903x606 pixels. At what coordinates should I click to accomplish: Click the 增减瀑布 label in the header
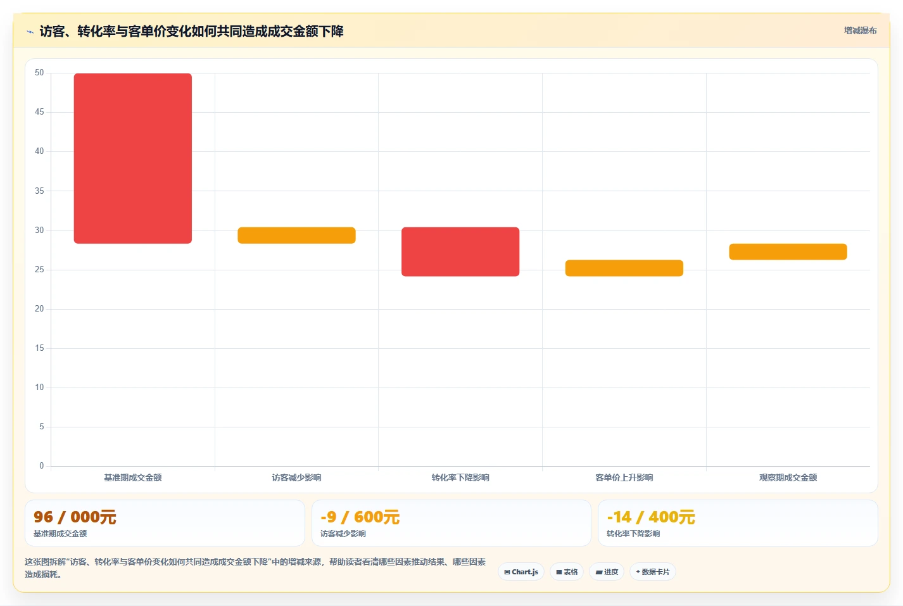[x=860, y=30]
